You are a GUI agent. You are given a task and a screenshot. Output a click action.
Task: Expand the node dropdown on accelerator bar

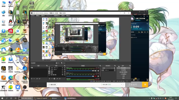pos(121,84)
